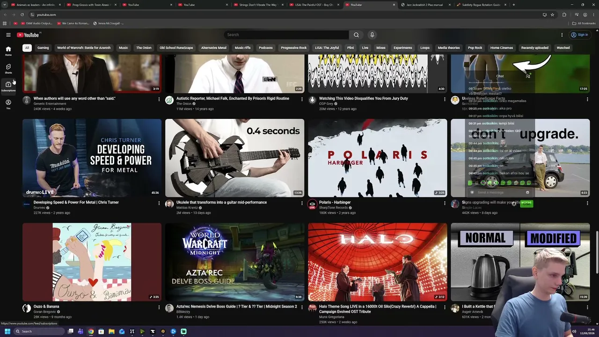This screenshot has width=599, height=337.
Task: Open Subscriptions in the sidebar
Action: (x=8, y=86)
